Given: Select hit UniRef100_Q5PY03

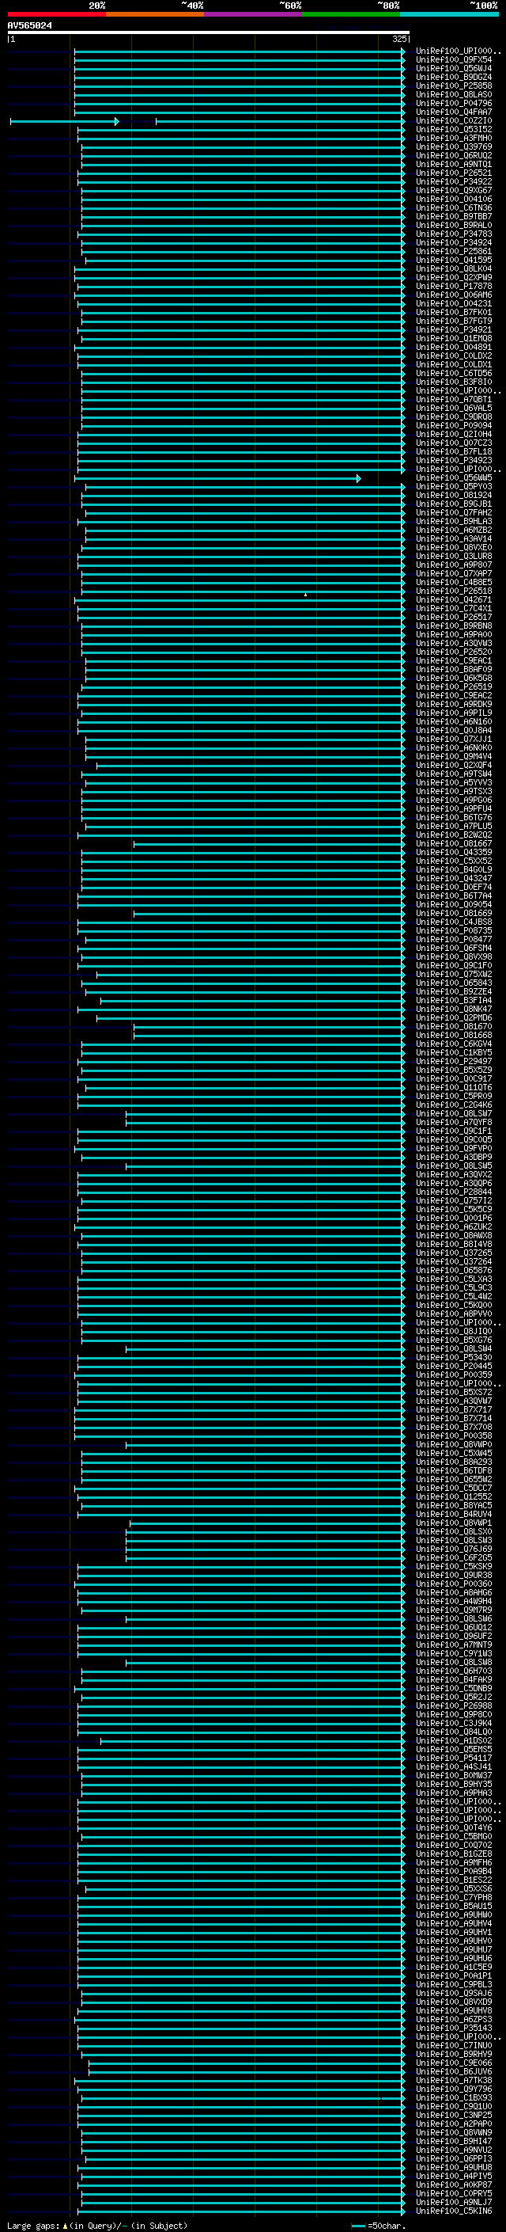Looking at the screenshot, I should (x=453, y=486).
